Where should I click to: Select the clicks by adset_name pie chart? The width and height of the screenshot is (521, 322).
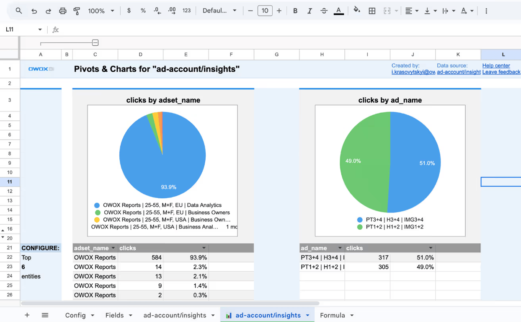point(162,171)
